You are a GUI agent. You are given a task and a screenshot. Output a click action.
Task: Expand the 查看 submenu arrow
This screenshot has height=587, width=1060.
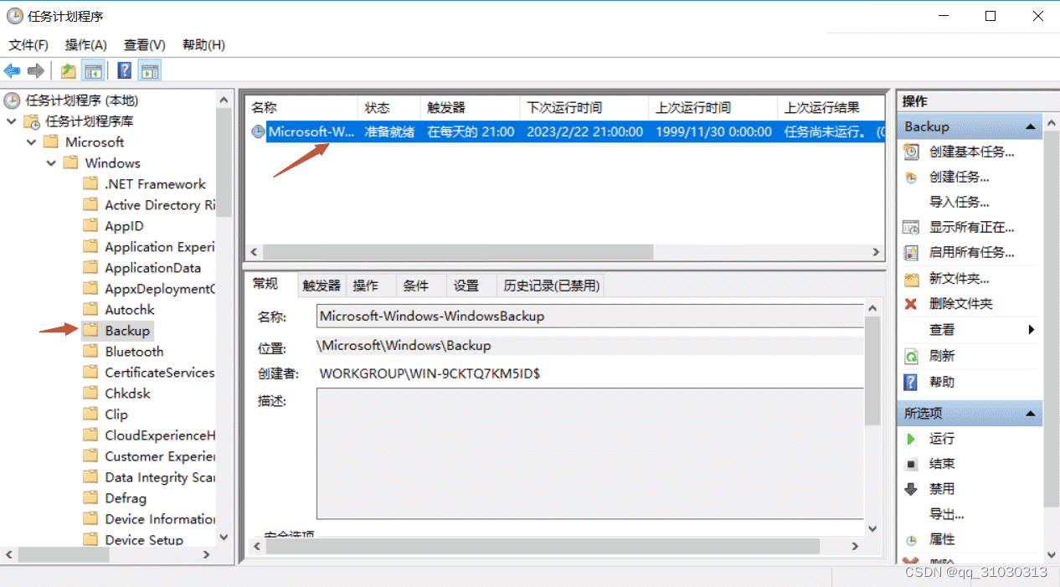pos(1032,330)
